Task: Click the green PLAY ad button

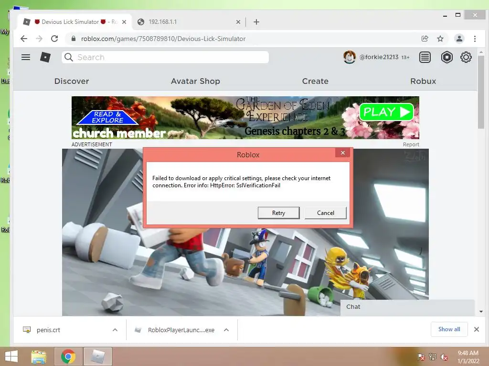Action: (x=386, y=112)
